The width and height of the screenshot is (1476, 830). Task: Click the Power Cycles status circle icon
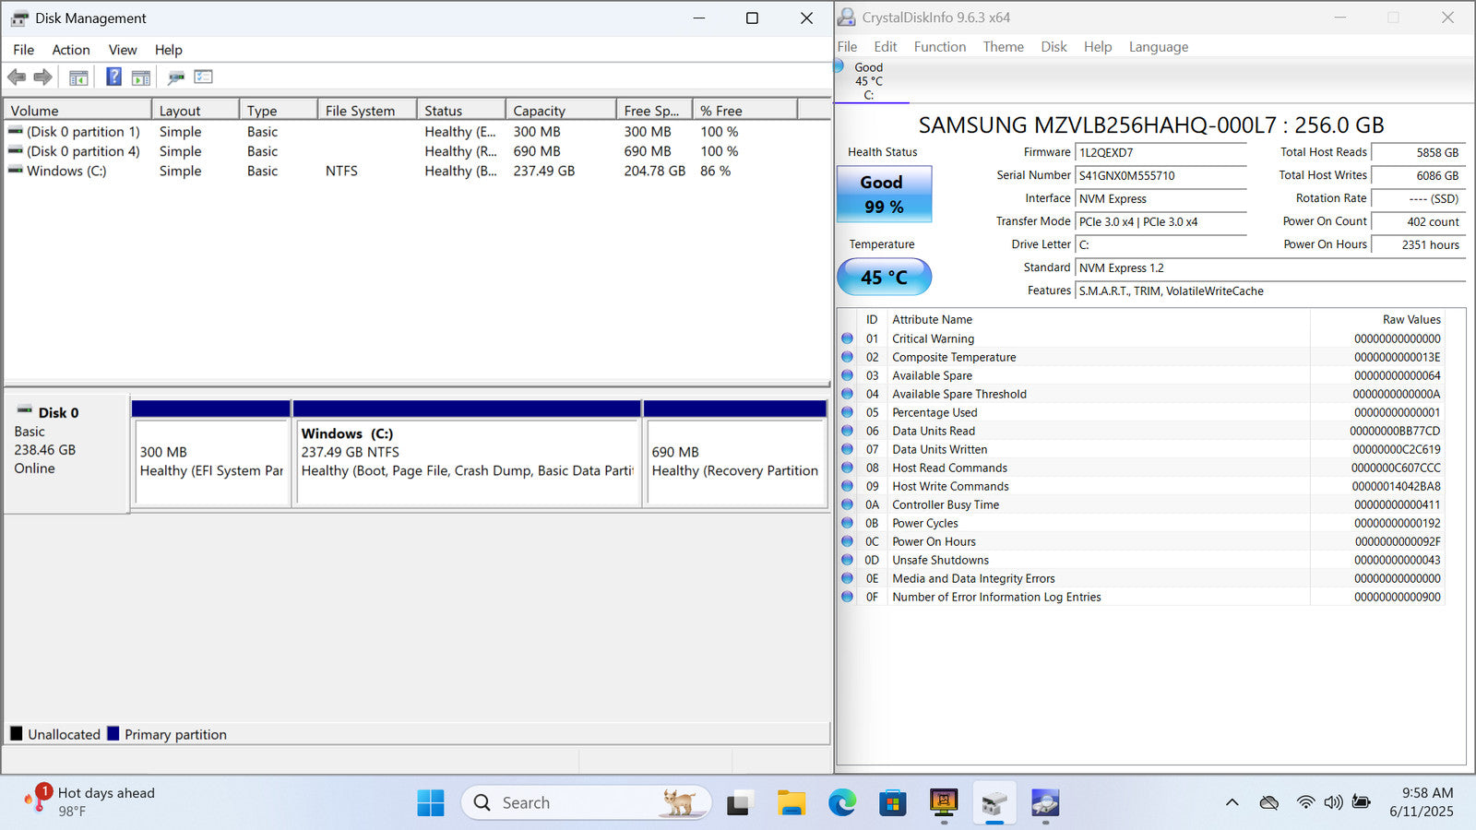(847, 523)
